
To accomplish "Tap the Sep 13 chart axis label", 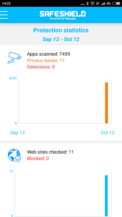I will tap(17, 133).
